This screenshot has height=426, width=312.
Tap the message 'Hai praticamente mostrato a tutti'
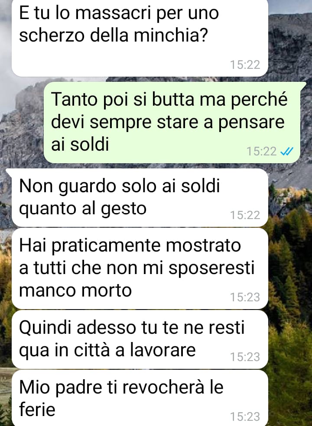pyautogui.click(x=140, y=268)
